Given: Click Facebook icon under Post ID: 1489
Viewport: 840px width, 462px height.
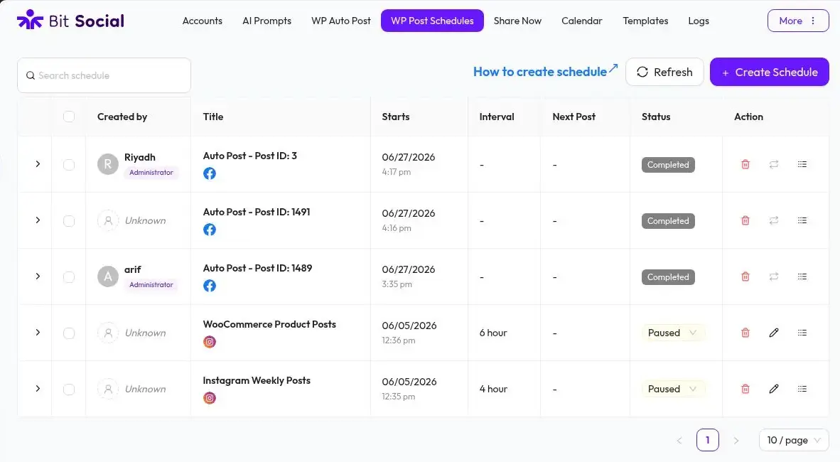Looking at the screenshot, I should (210, 286).
